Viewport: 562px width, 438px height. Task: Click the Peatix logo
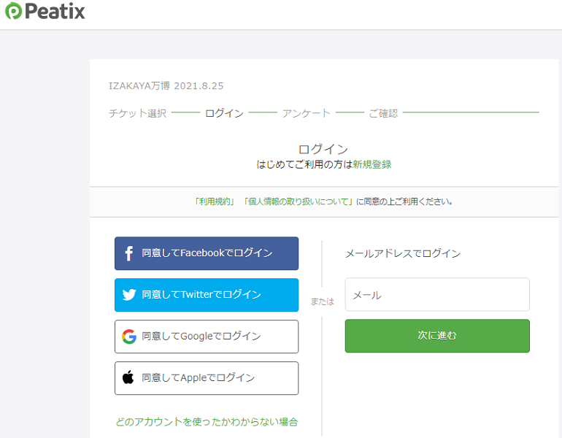45,11
